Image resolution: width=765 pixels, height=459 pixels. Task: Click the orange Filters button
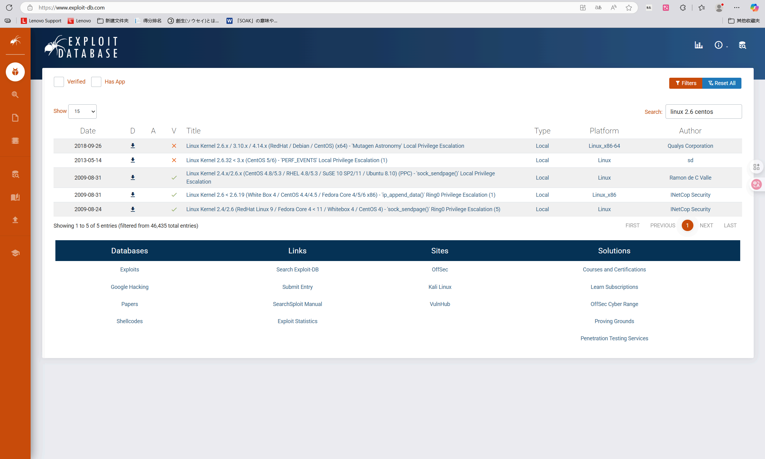tap(685, 83)
